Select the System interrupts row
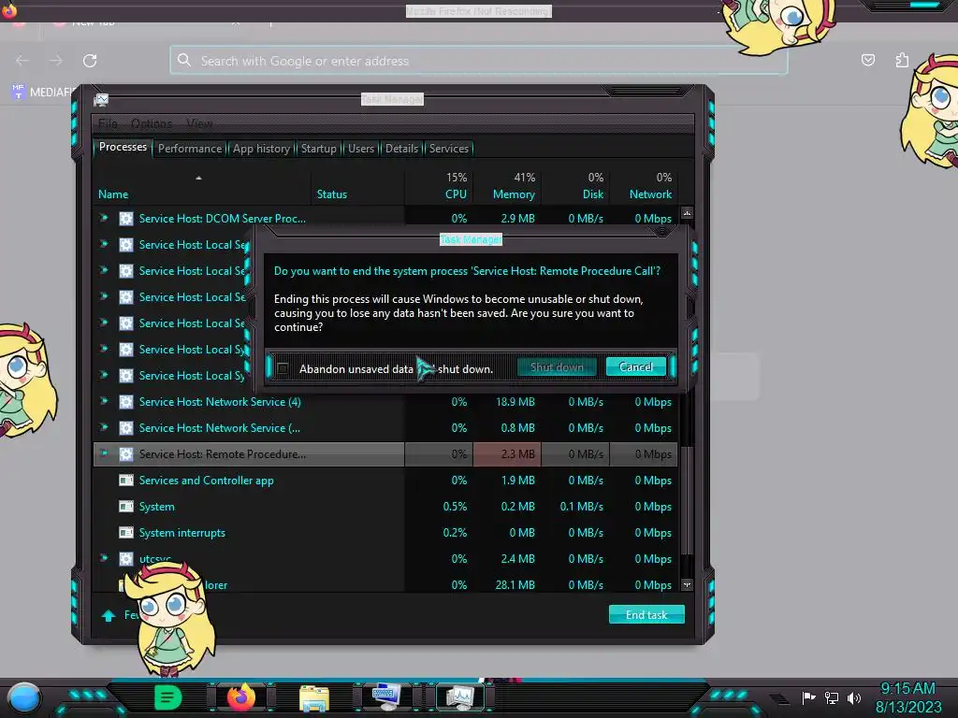Viewport: 958px width, 718px height. click(x=385, y=533)
